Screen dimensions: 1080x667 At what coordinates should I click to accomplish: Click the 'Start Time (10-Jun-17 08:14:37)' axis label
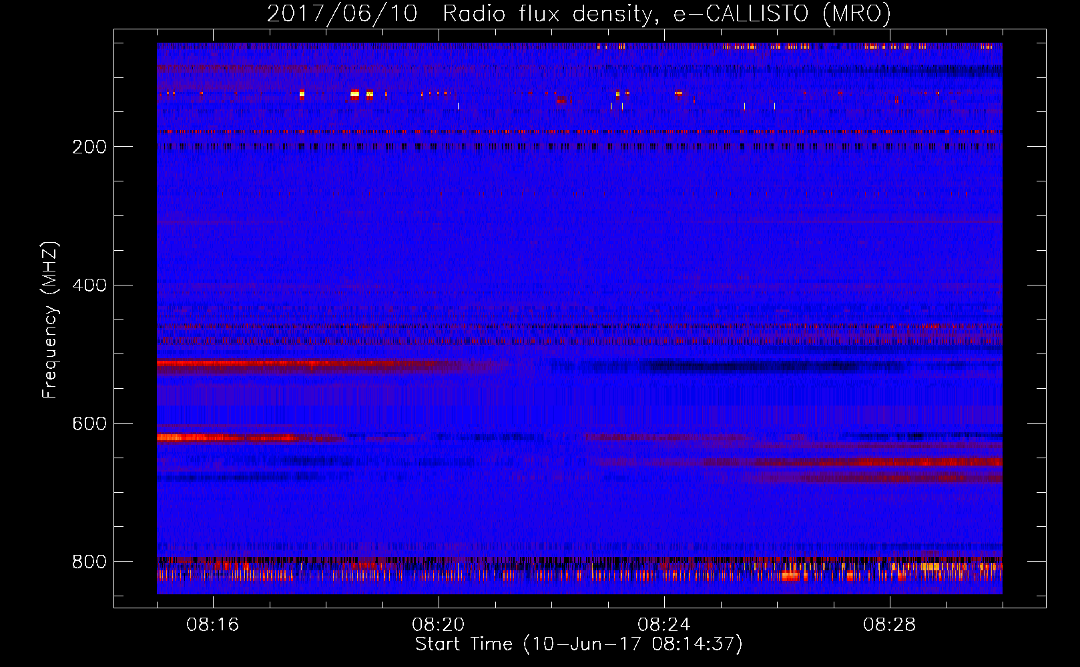click(x=579, y=644)
